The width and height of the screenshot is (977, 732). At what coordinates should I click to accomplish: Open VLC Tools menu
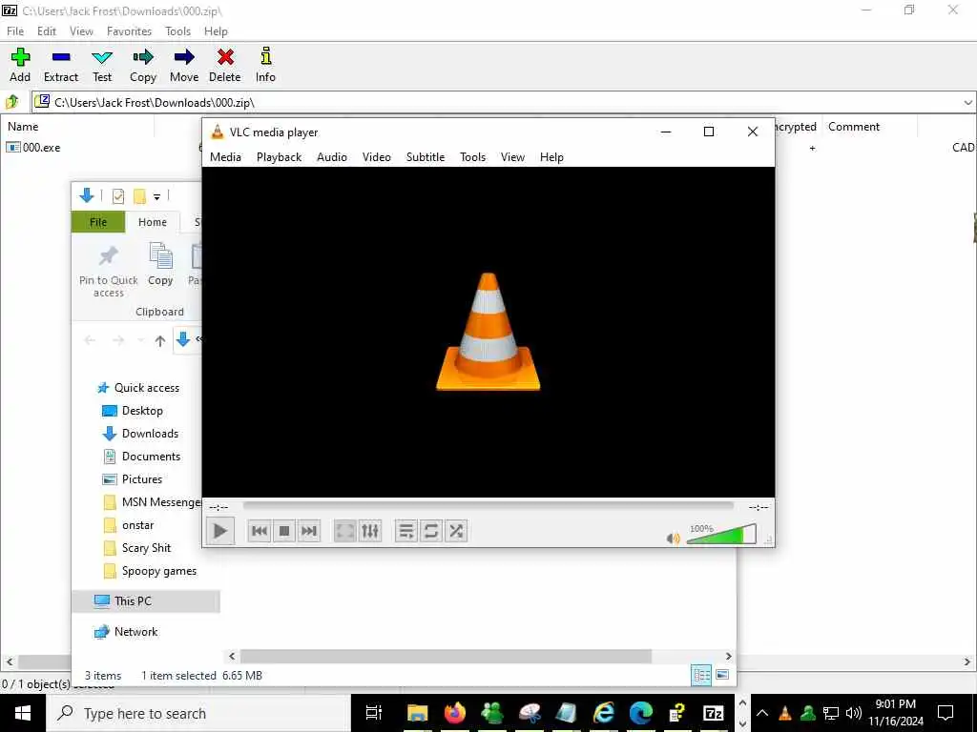tap(473, 157)
